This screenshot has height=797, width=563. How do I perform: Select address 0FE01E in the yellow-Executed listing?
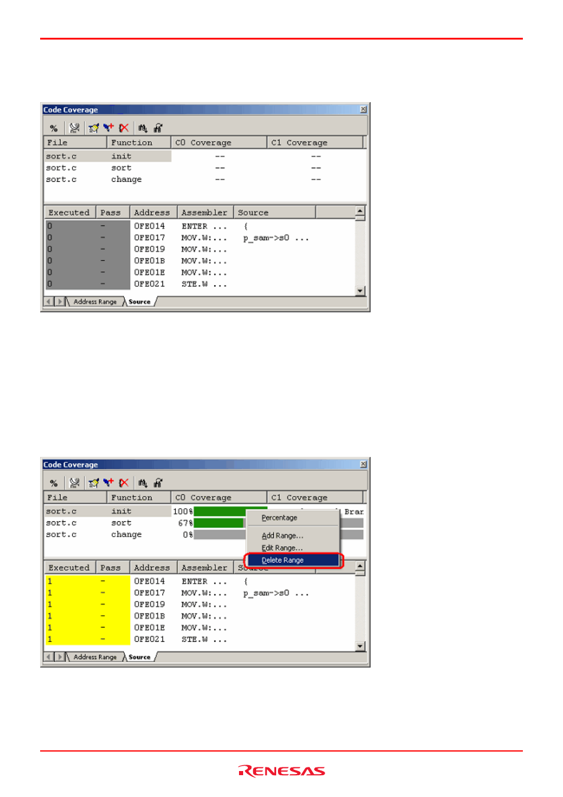coord(149,628)
